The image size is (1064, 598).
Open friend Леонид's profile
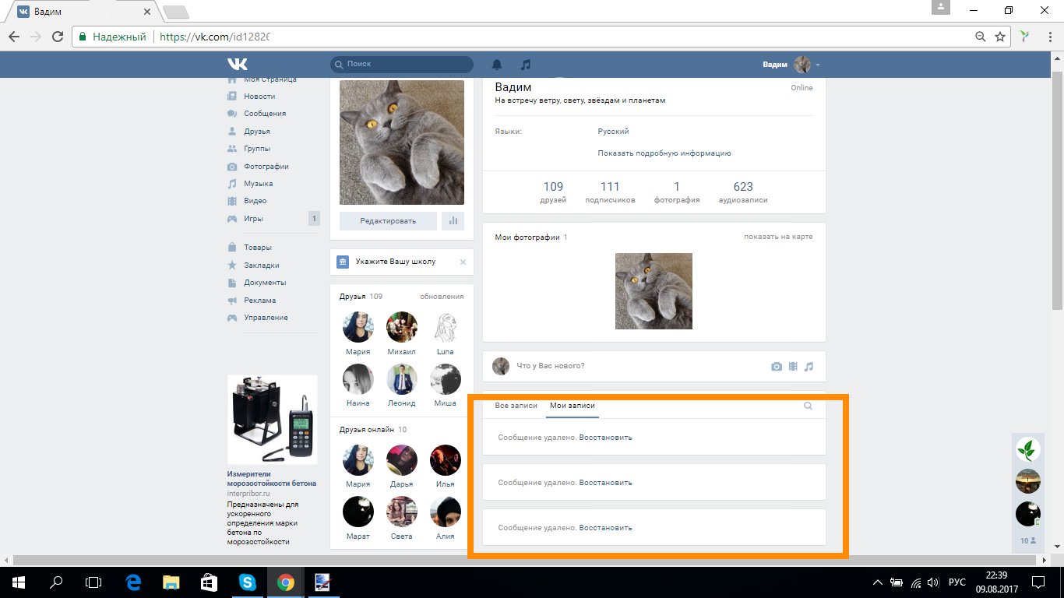coord(402,378)
